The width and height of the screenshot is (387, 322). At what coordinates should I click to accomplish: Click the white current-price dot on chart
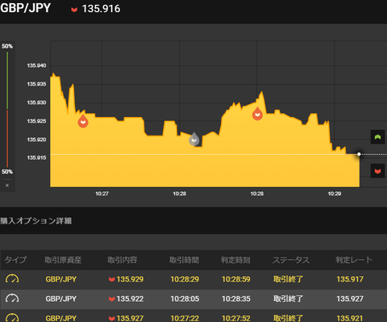click(x=359, y=154)
